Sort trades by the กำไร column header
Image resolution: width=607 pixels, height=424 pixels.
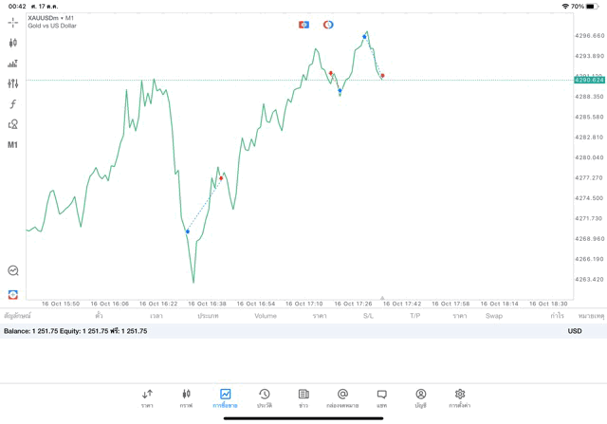click(557, 315)
